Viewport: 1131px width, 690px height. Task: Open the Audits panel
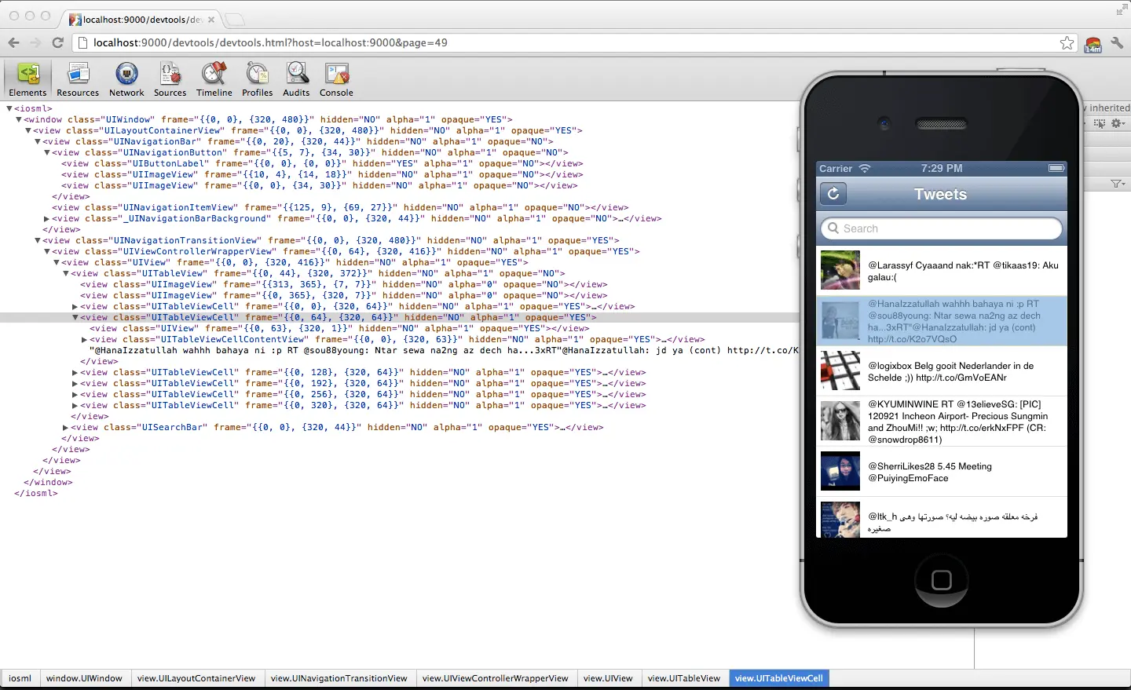tap(296, 78)
